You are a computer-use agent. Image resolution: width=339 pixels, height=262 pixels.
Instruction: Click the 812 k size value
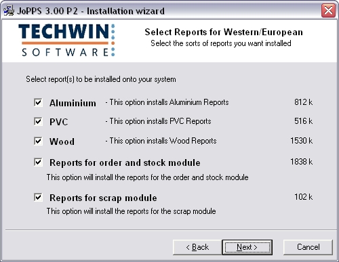(x=304, y=102)
